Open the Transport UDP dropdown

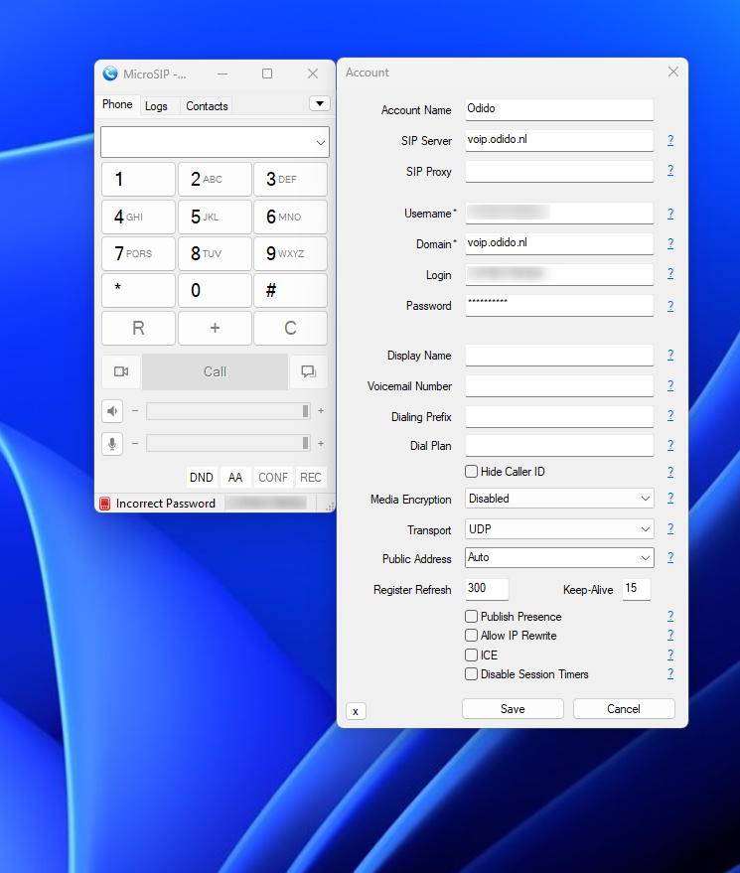pos(559,529)
